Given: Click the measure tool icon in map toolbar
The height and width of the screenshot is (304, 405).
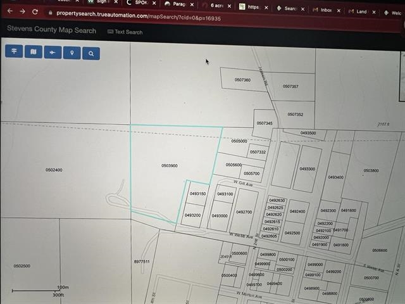Looking at the screenshot, I should [x=53, y=53].
